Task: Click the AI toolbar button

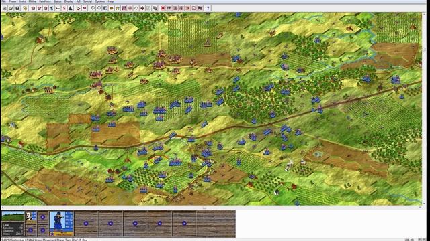Action: pos(84,8)
